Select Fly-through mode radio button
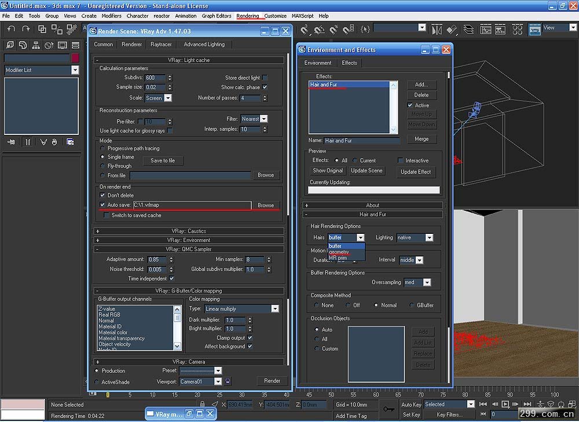The width and height of the screenshot is (579, 422). (102, 166)
